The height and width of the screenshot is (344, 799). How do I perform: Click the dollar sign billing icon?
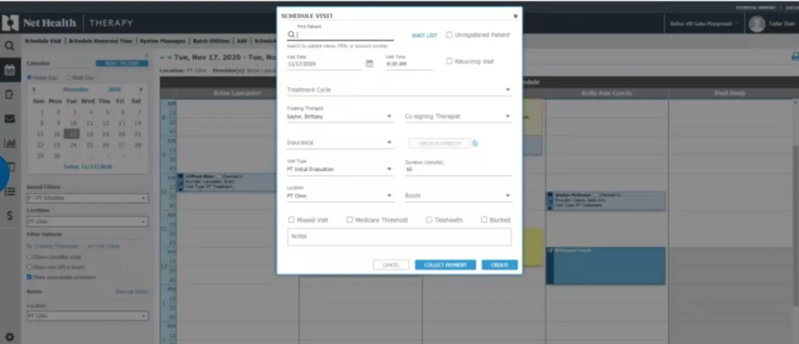tap(10, 214)
